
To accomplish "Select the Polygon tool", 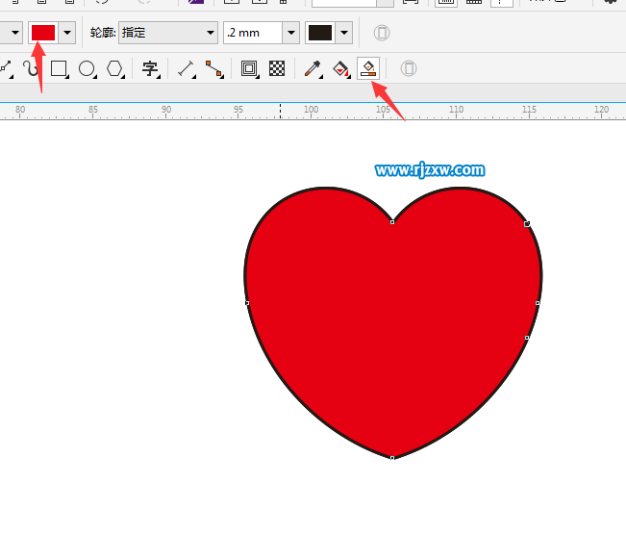I will pos(114,68).
